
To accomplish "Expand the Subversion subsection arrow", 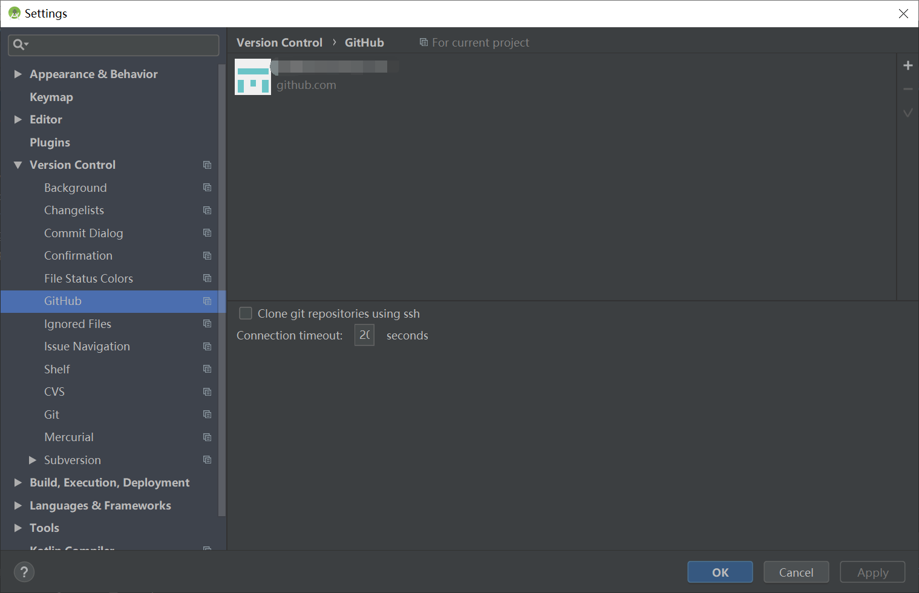I will pos(33,460).
